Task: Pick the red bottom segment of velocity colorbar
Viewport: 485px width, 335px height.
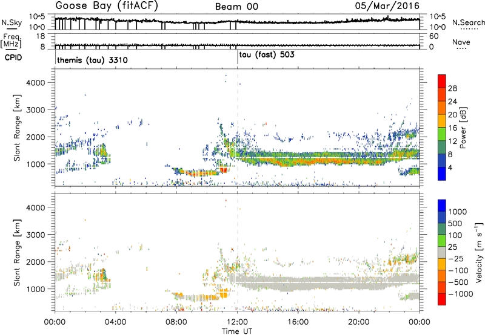Action: 442,299
